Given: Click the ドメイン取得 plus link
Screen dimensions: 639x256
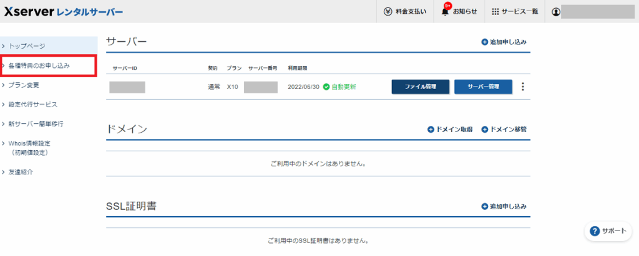Looking at the screenshot, I should tap(451, 130).
